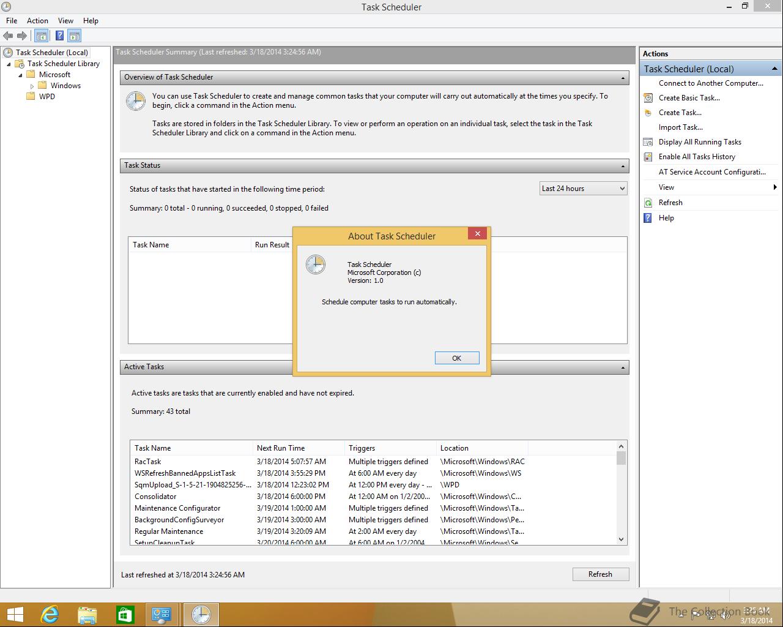Open the View submenu arrow in Actions

[x=775, y=187]
